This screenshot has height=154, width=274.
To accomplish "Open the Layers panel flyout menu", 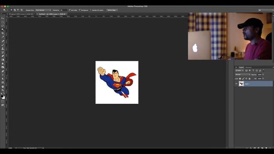I will point(273,67).
